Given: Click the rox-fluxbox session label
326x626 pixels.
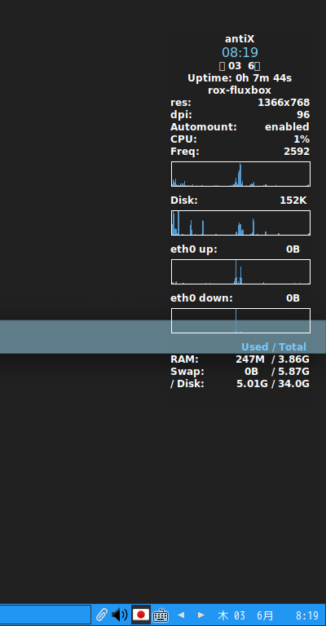Looking at the screenshot, I should 240,90.
